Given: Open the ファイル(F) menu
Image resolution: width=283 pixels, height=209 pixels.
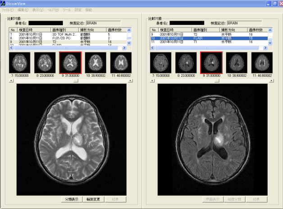Looking at the screenshot, I should click(8, 9).
